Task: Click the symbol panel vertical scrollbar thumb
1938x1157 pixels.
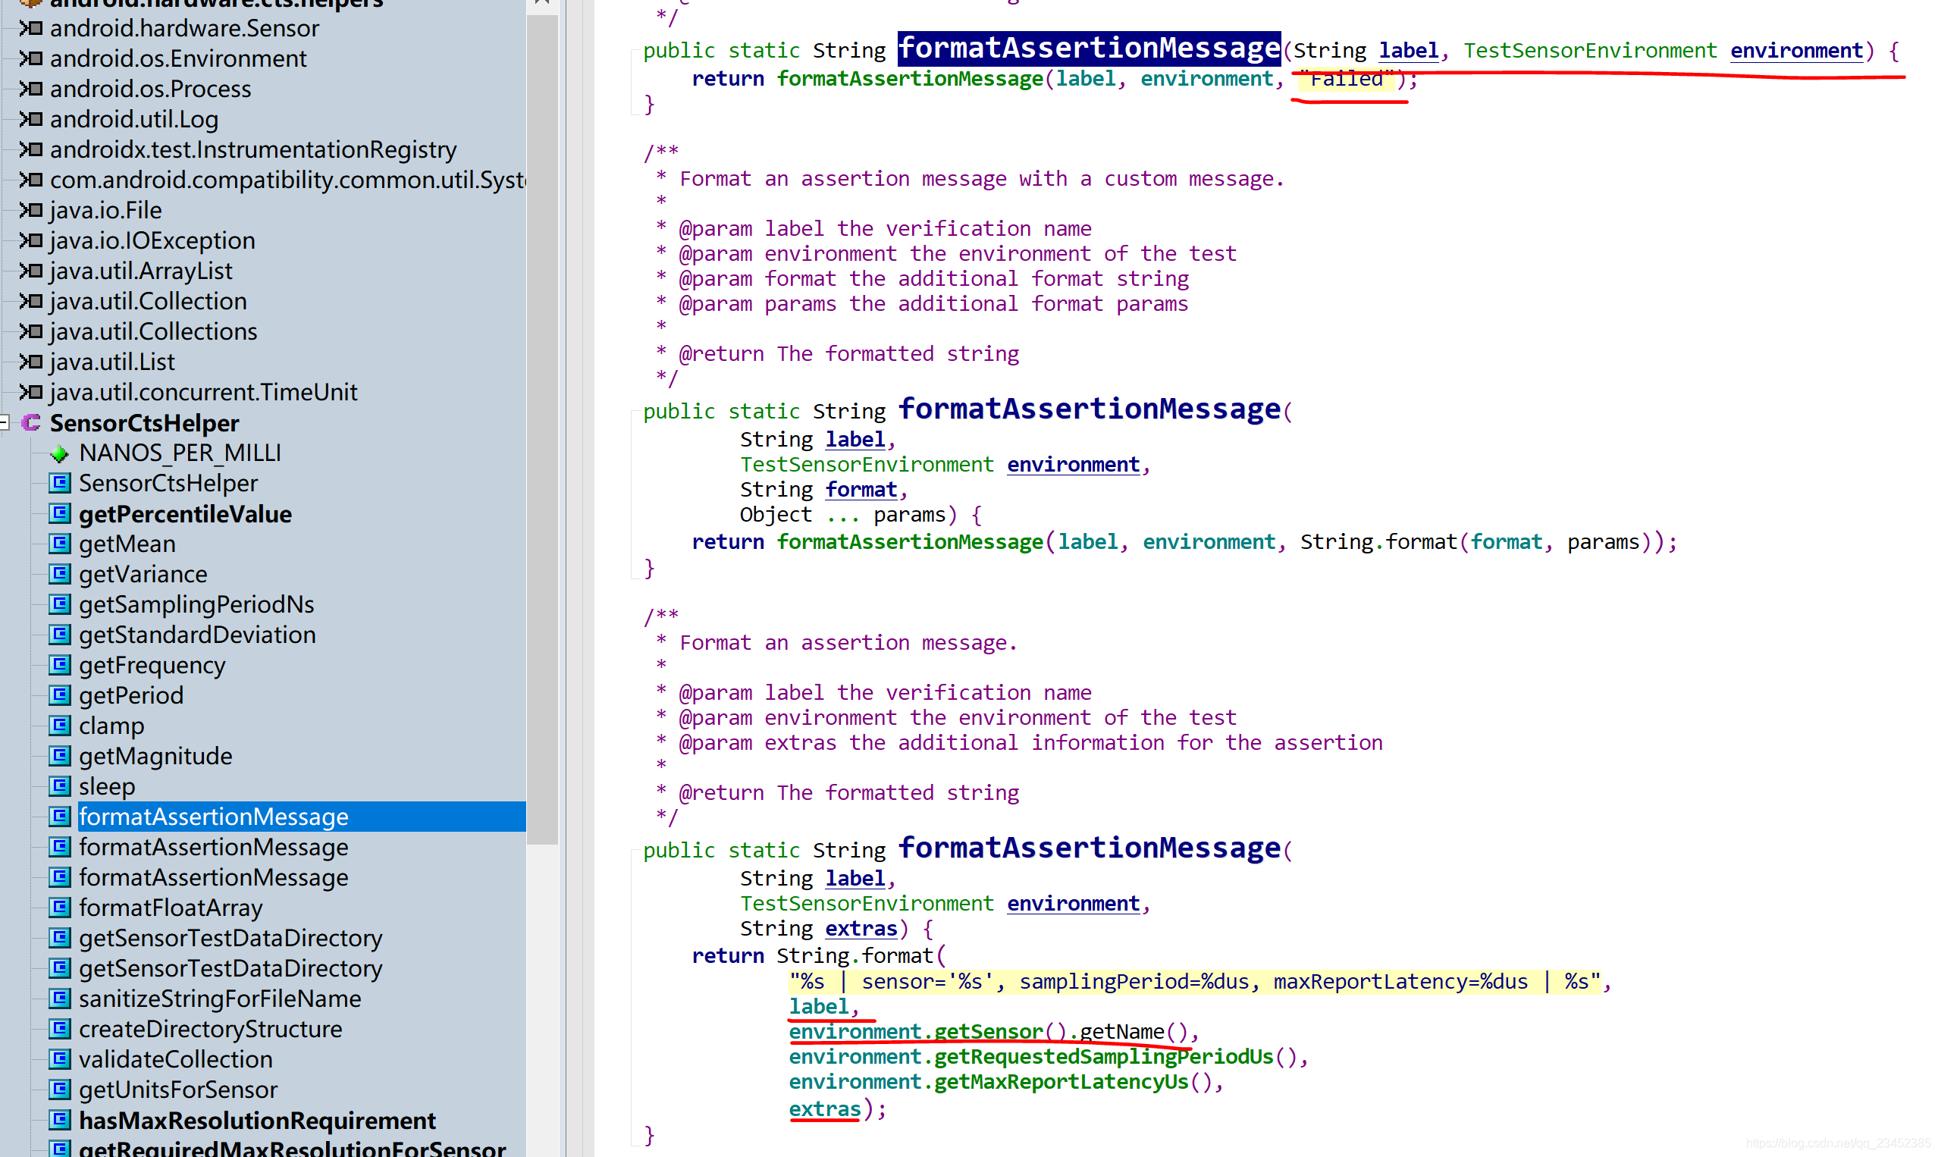Action: tap(542, 429)
